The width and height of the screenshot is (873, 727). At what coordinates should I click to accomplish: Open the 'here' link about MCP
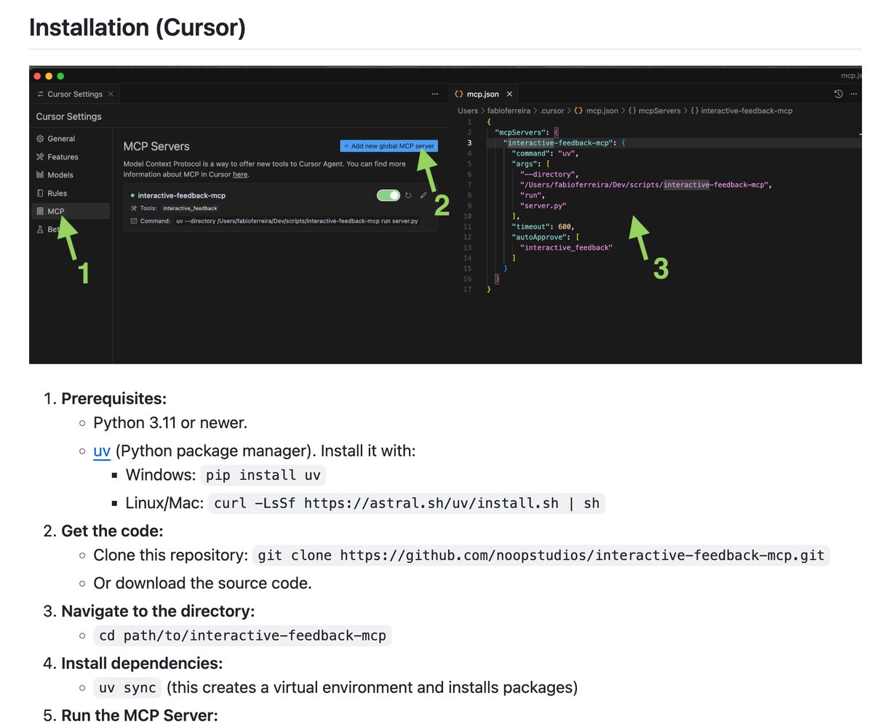coord(240,174)
